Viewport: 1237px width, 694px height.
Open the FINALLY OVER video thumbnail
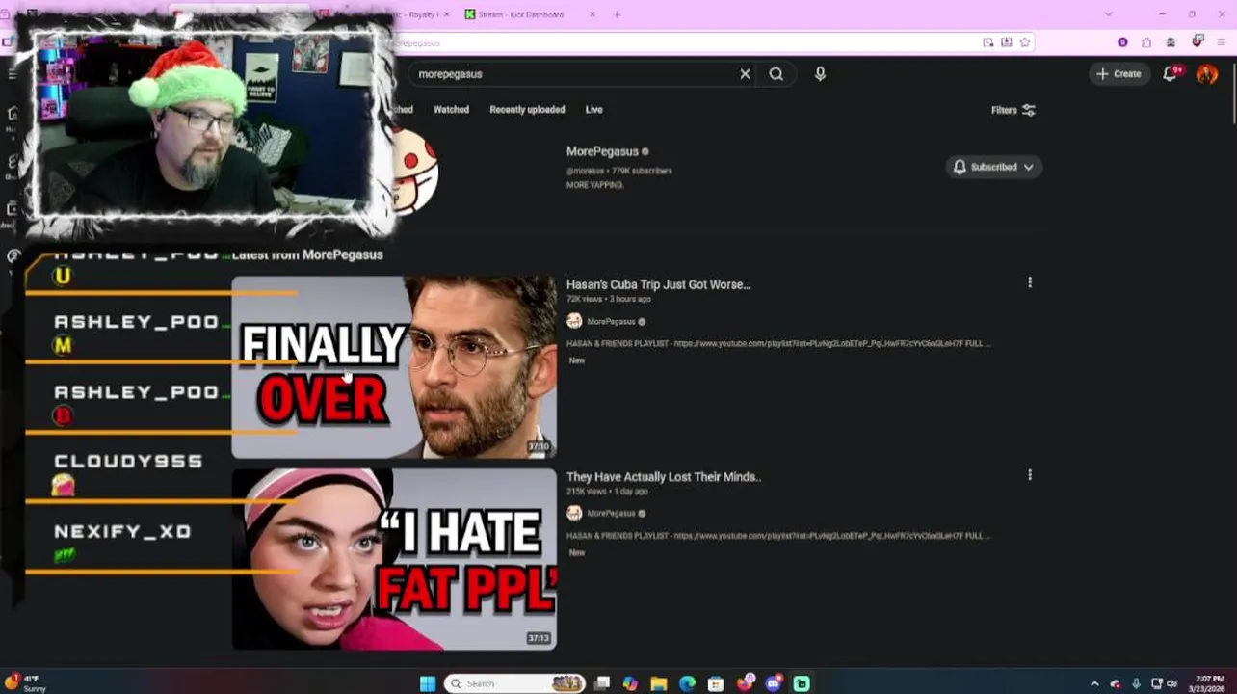[394, 367]
